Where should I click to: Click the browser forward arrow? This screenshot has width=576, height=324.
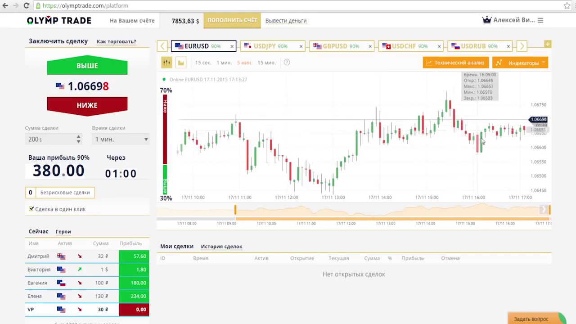click(x=16, y=6)
